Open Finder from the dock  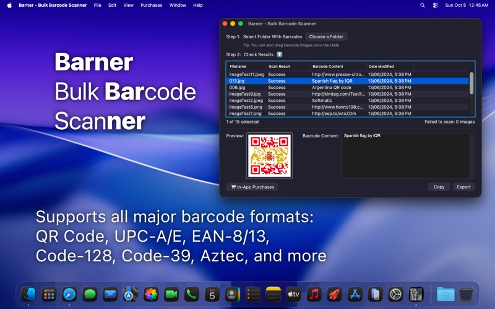[28, 295]
